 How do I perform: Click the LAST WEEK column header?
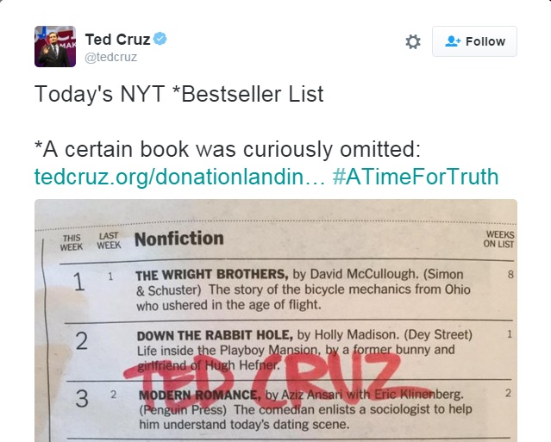[x=109, y=240]
